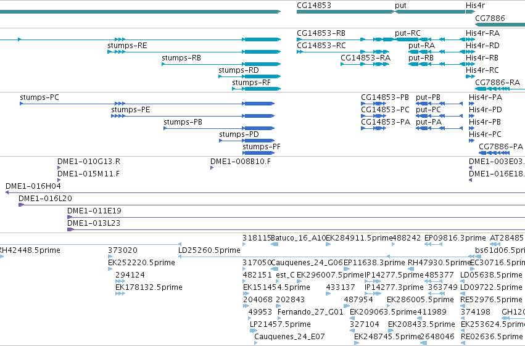Image resolution: width=525 pixels, height=346 pixels.
Task: Select the put-RC transcript label
Action: (x=408, y=33)
